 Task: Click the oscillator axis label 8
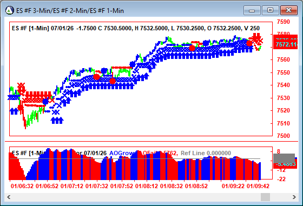(x=279, y=151)
